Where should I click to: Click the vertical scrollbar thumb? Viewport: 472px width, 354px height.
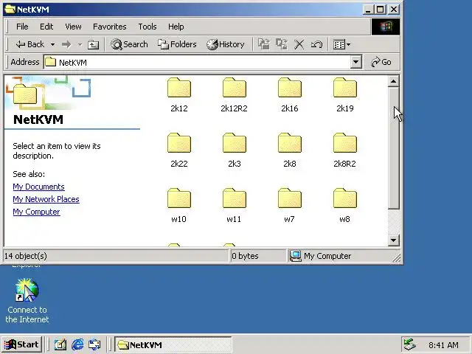click(393, 147)
